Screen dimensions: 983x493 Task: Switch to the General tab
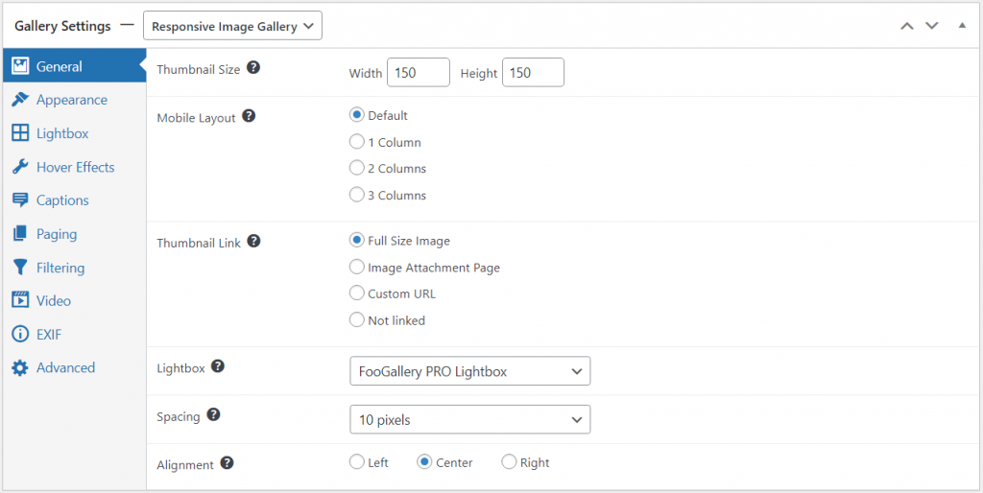pyautogui.click(x=75, y=66)
